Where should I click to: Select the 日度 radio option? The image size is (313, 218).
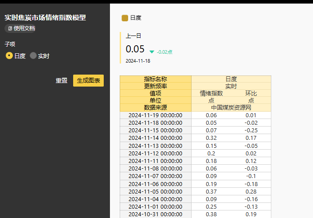tap(9, 56)
